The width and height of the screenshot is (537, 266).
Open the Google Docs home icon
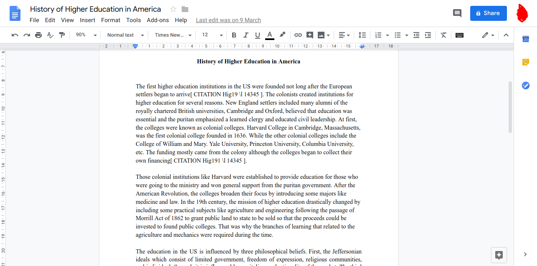[x=15, y=13]
